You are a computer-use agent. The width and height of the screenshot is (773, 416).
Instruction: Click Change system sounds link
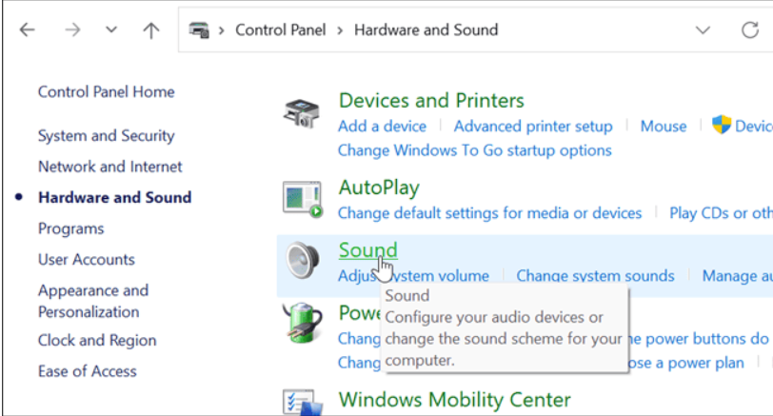click(595, 276)
